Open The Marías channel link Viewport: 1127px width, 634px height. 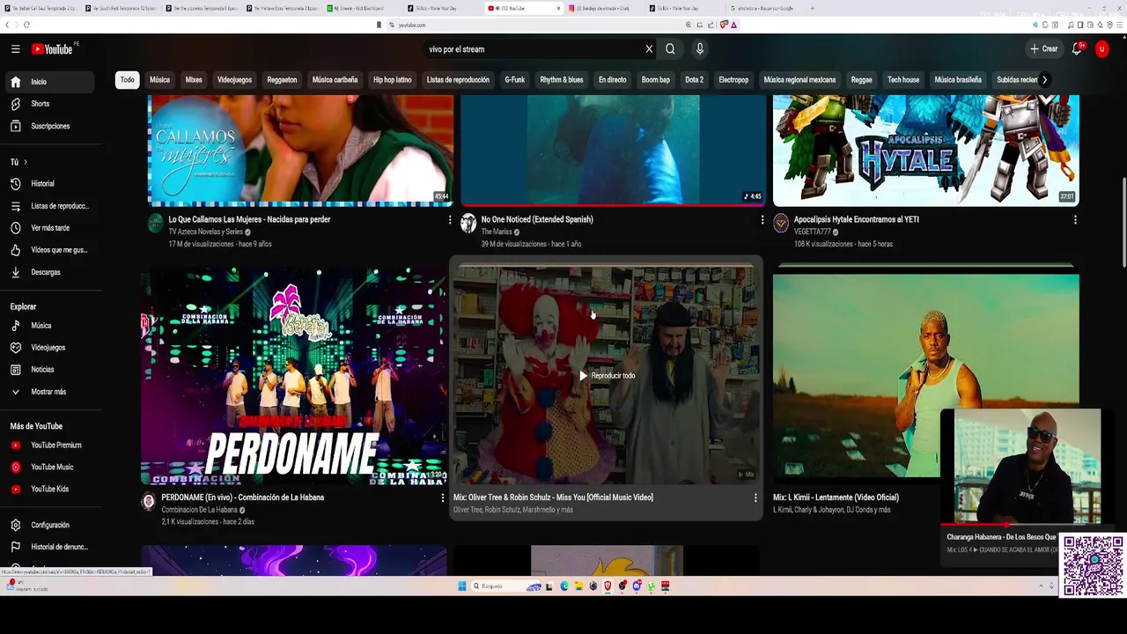click(497, 232)
